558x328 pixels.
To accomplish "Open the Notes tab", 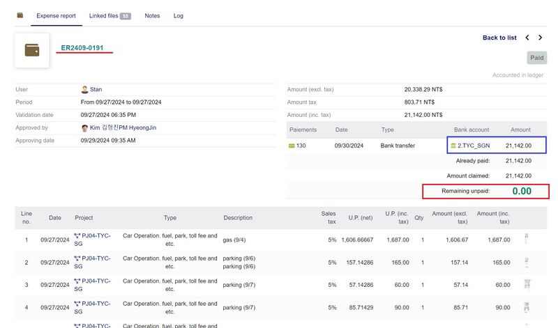I will click(152, 15).
